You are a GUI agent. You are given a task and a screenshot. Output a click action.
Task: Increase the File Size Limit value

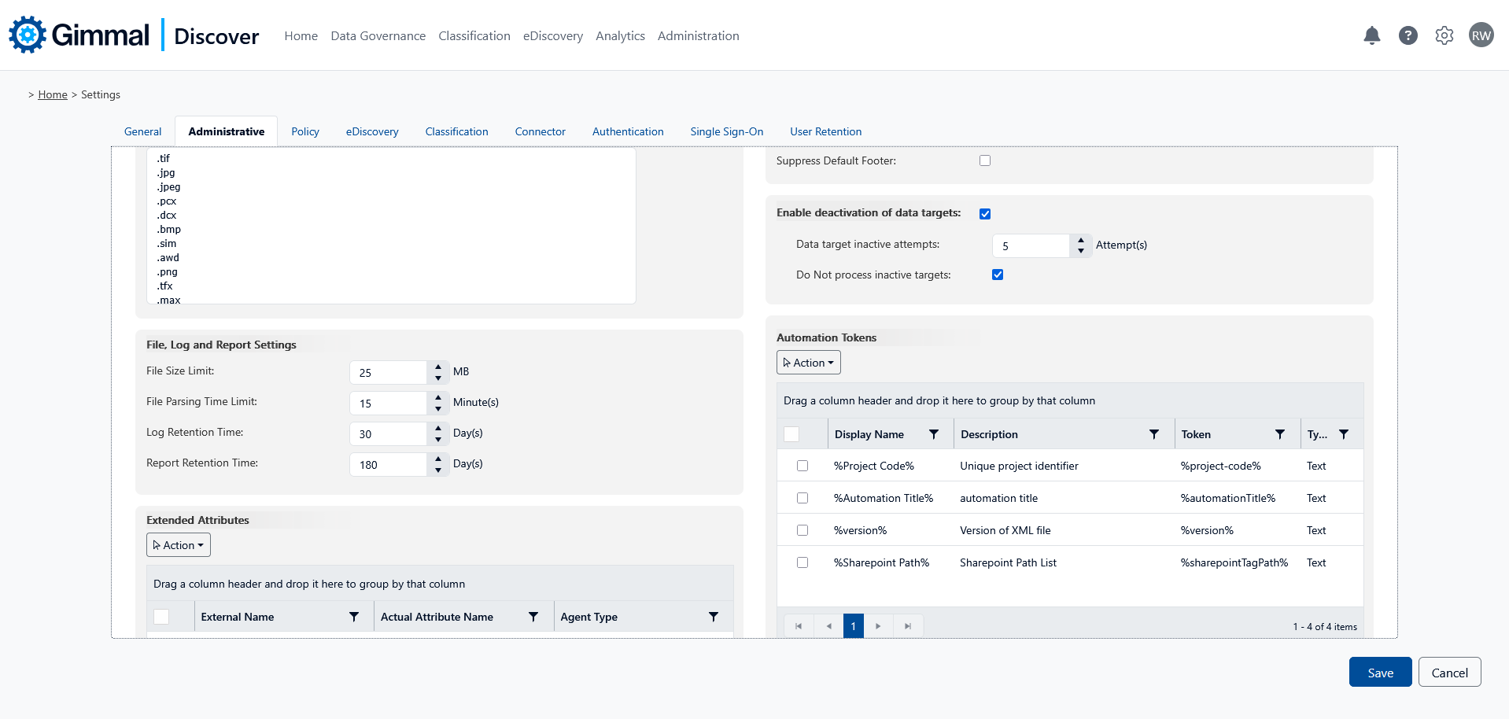click(x=438, y=367)
